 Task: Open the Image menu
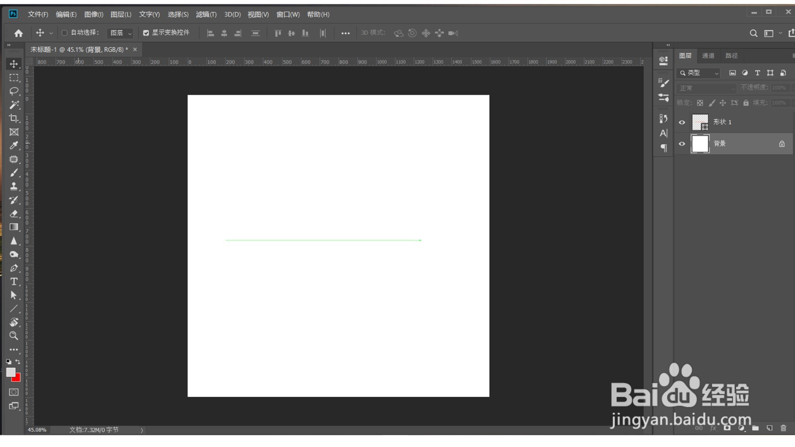click(94, 14)
